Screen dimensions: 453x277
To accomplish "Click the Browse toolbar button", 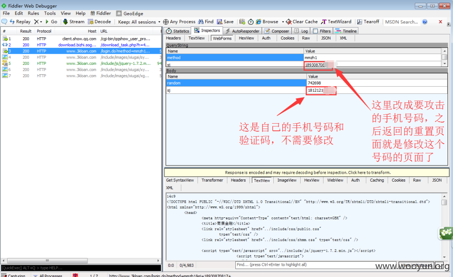I will 267,22.
